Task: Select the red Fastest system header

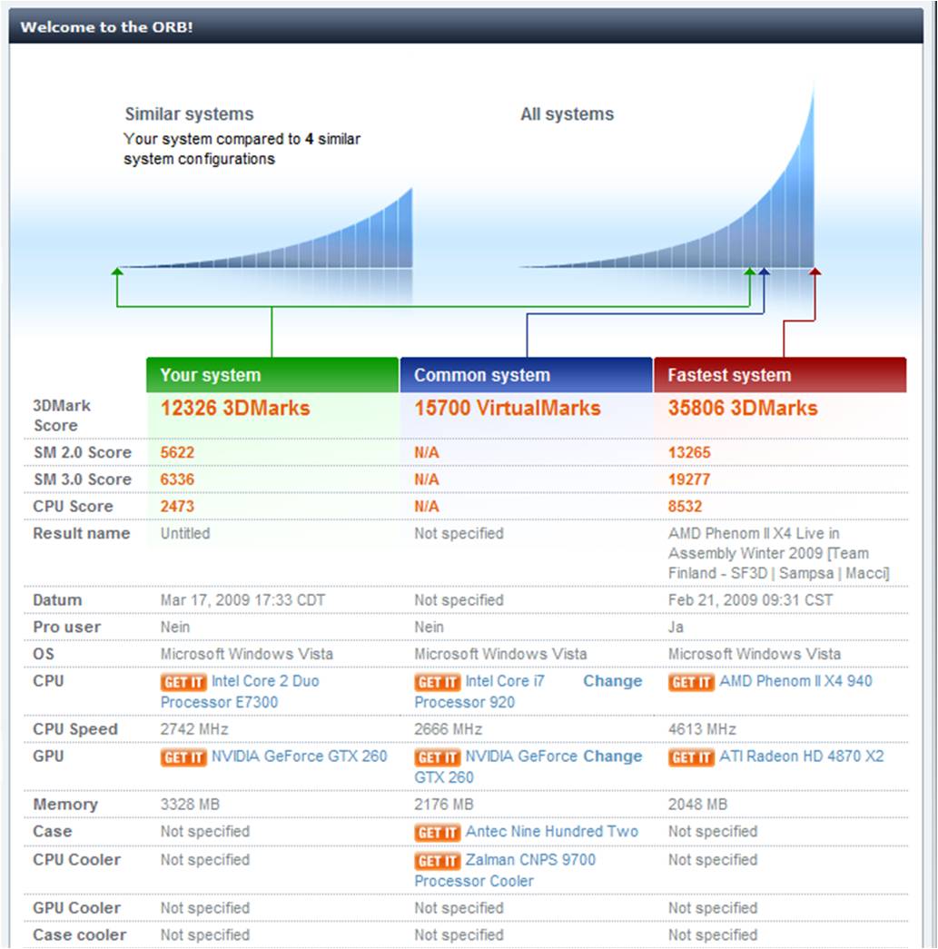Action: tap(780, 375)
